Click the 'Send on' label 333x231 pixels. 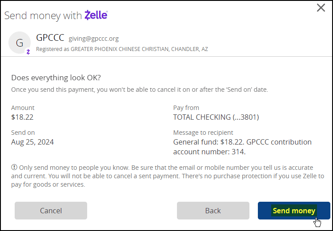click(23, 133)
